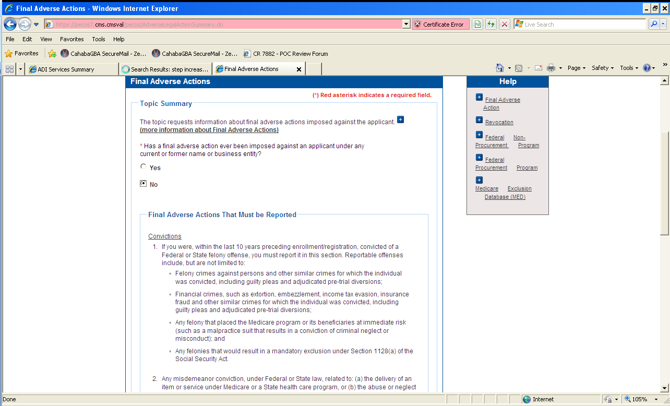The image size is (670, 406).
Task: Open the first CahabaGBA SecureMail favorite
Action: [104, 53]
